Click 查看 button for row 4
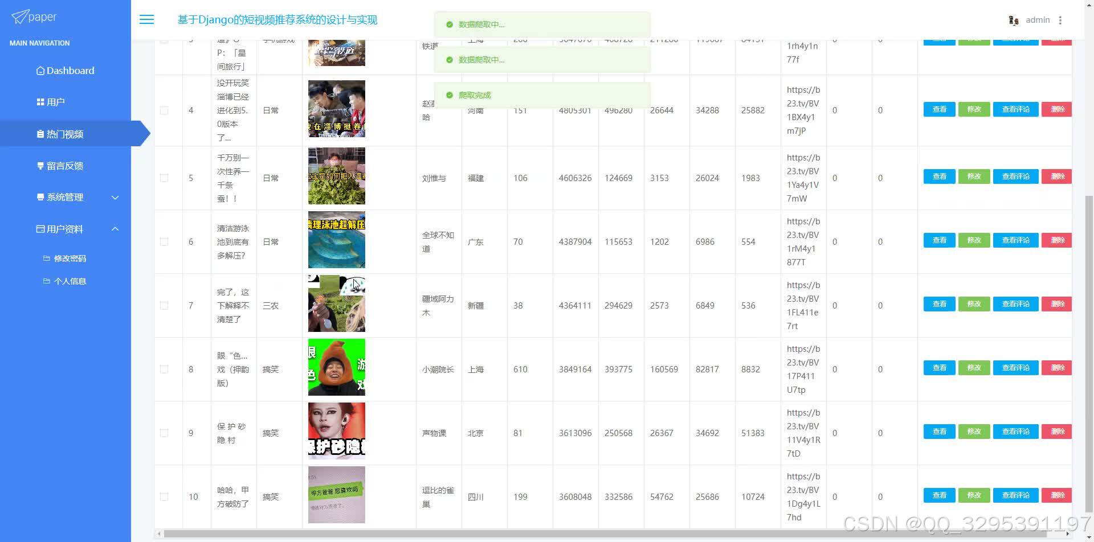The width and height of the screenshot is (1094, 542). pyautogui.click(x=939, y=109)
